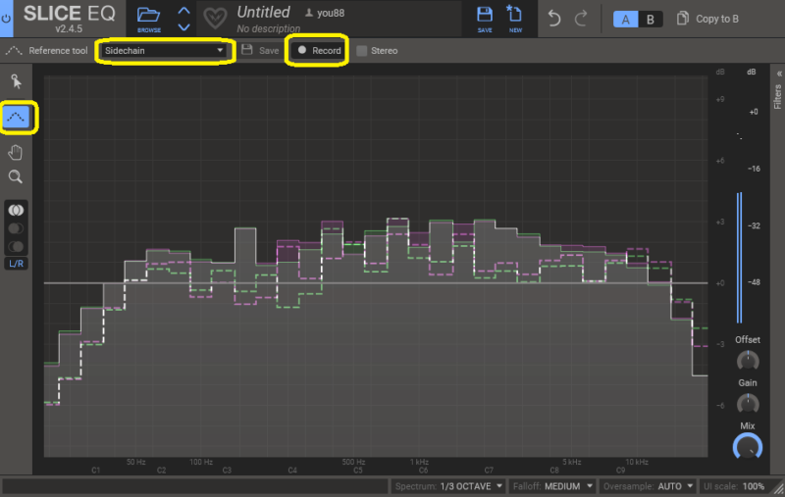Open the Falloff MEDIUM dropdown
Viewport: 785px width, 497px height.
click(x=552, y=486)
